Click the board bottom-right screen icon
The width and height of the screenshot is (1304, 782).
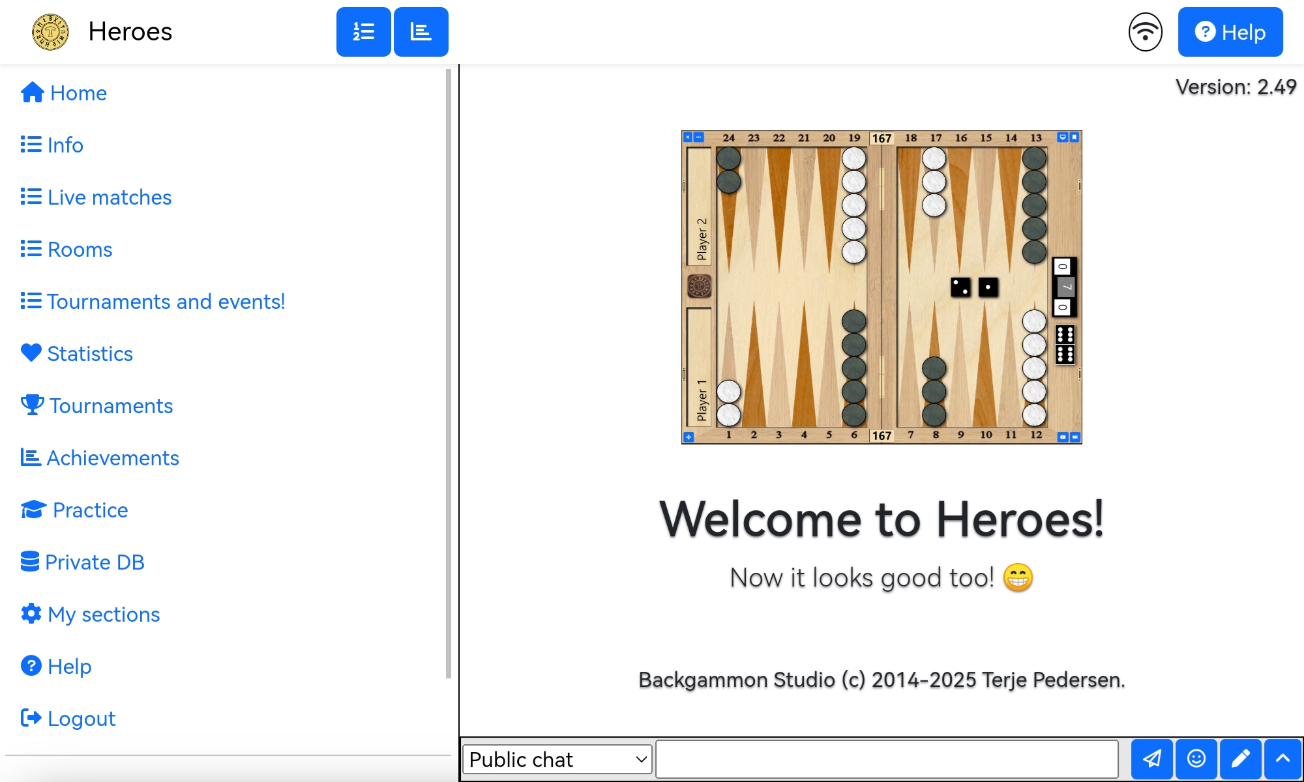1063,437
